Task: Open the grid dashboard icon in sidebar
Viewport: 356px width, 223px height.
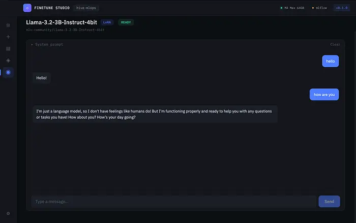Action: tap(8, 25)
